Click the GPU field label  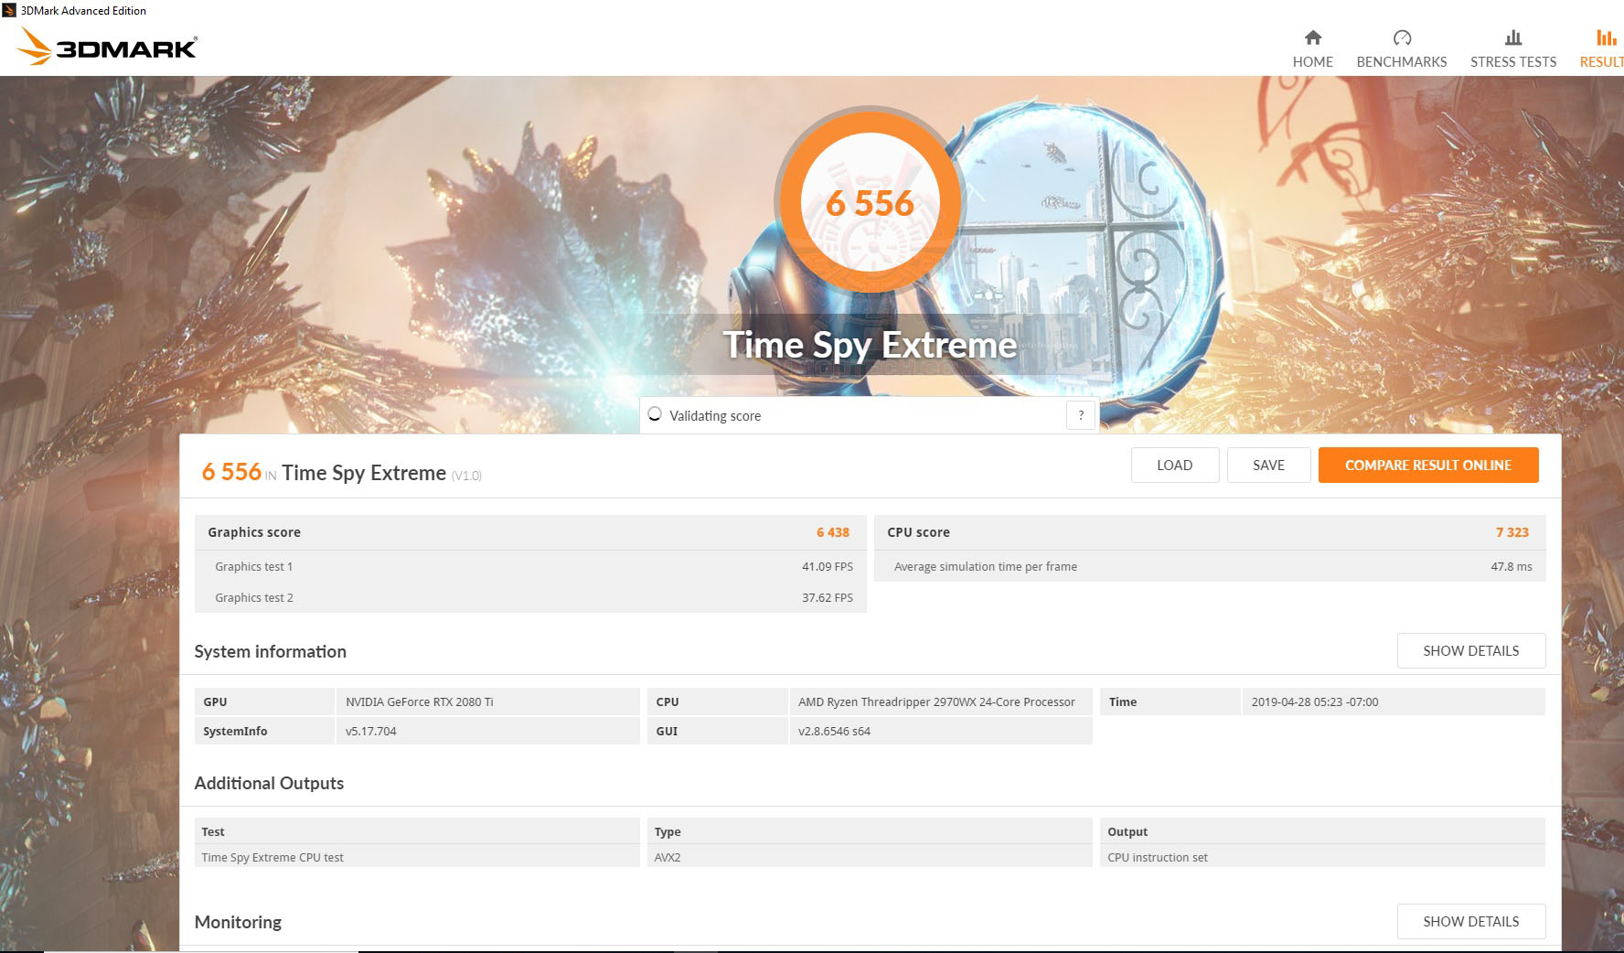click(215, 701)
